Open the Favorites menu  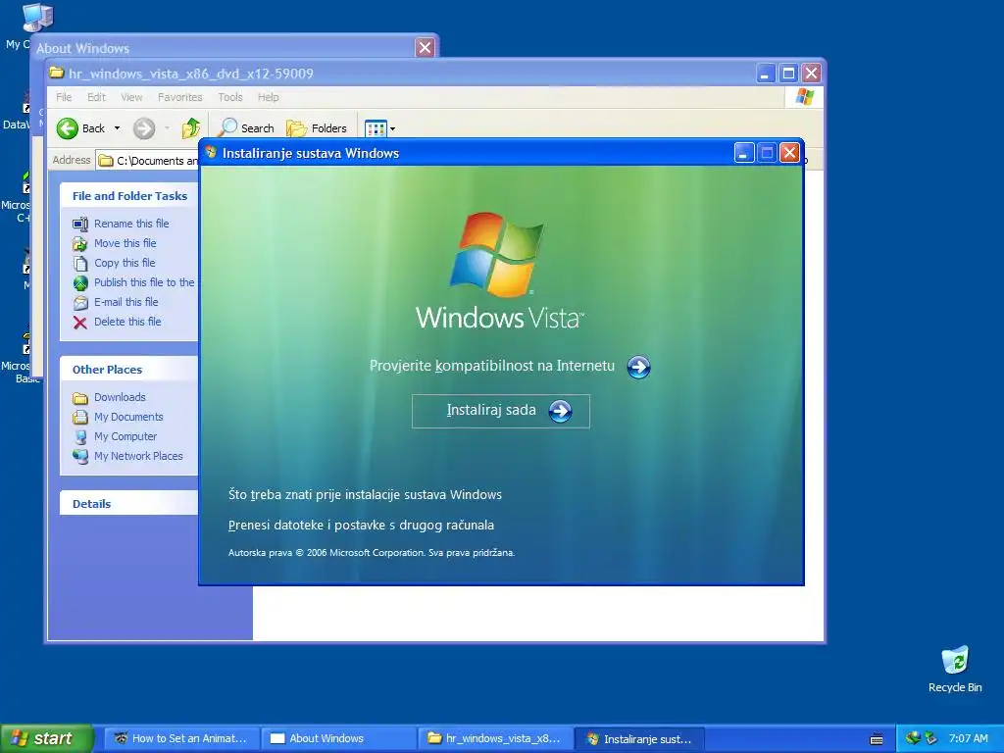(180, 97)
